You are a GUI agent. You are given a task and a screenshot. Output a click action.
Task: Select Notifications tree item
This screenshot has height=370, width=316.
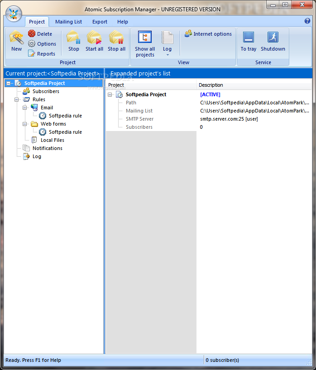click(x=48, y=148)
